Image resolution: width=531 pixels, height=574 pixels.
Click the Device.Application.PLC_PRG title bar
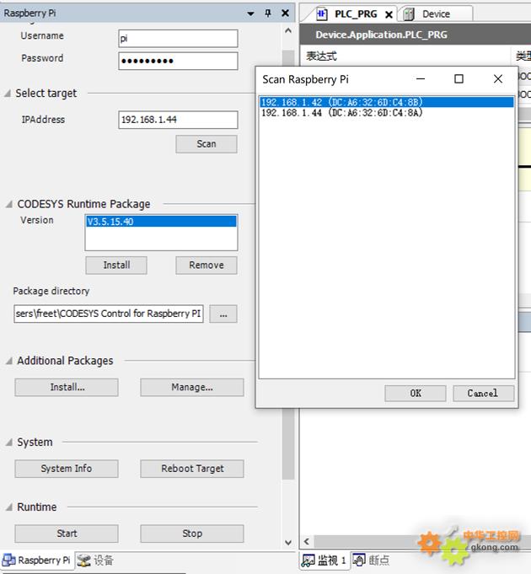coord(416,35)
